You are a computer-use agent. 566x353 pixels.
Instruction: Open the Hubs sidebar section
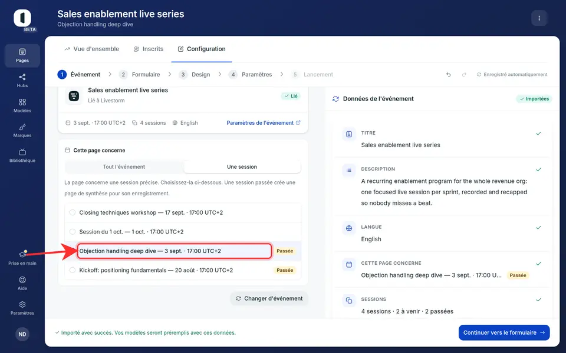pos(22,81)
